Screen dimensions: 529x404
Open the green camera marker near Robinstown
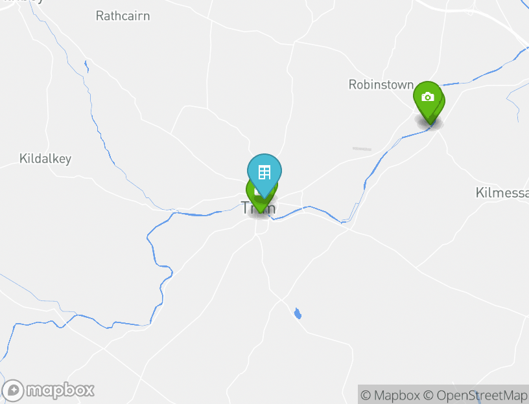click(x=427, y=97)
